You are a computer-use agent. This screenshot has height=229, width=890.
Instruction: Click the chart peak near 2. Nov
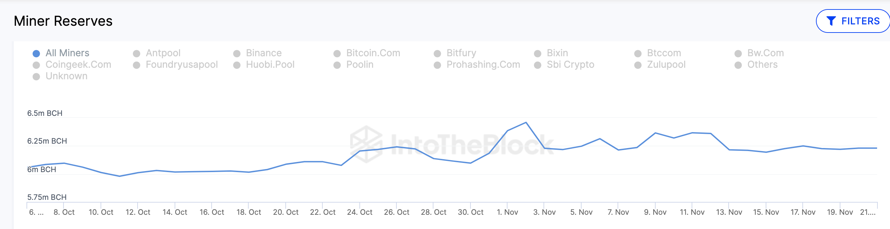(x=526, y=123)
